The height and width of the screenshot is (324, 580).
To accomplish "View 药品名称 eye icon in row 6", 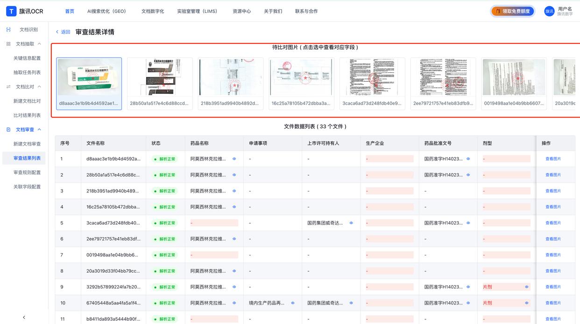I will coord(234,239).
